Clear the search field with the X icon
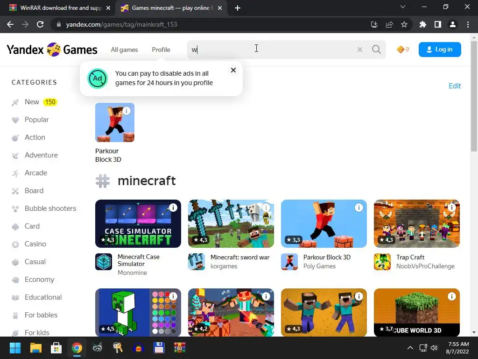 click(360, 50)
